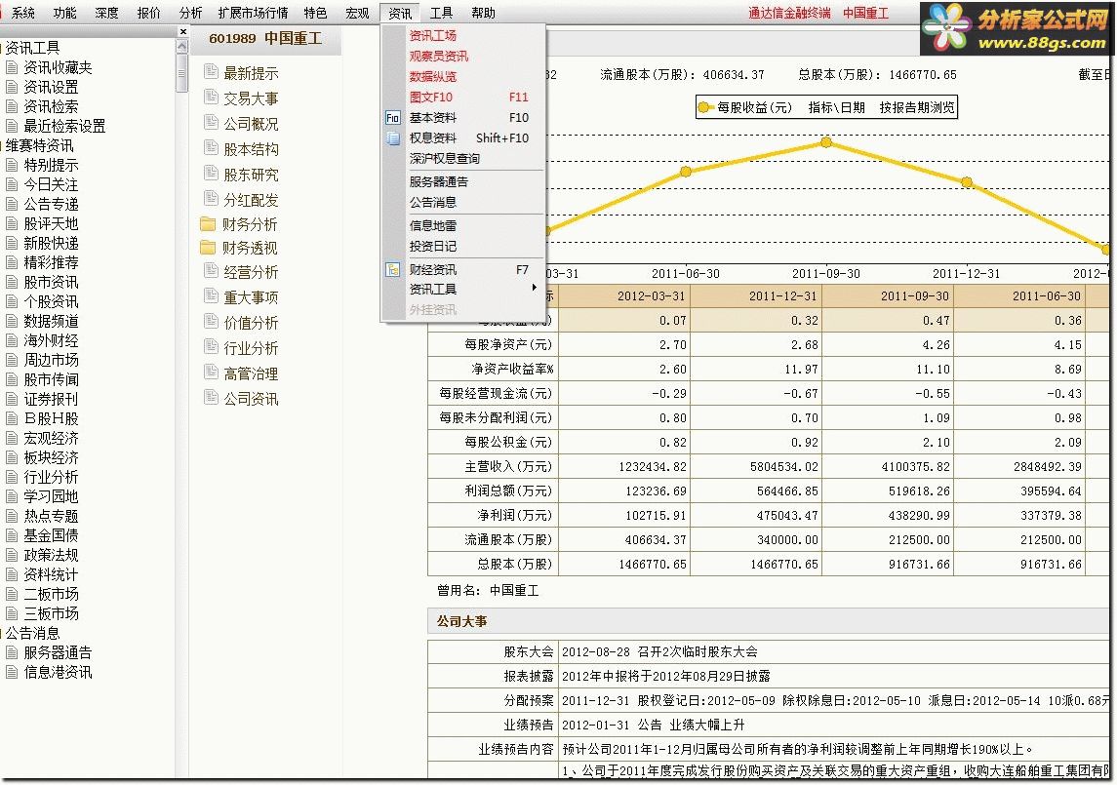Click the document icon next to 分红配发
The width and height of the screenshot is (1117, 785).
click(x=210, y=198)
